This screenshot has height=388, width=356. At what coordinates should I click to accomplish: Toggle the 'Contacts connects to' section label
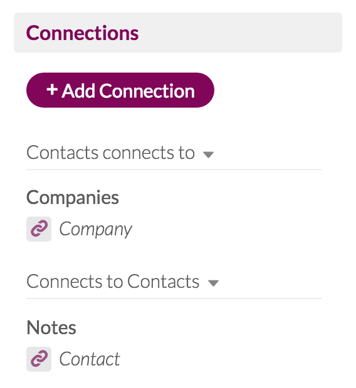[x=110, y=153]
